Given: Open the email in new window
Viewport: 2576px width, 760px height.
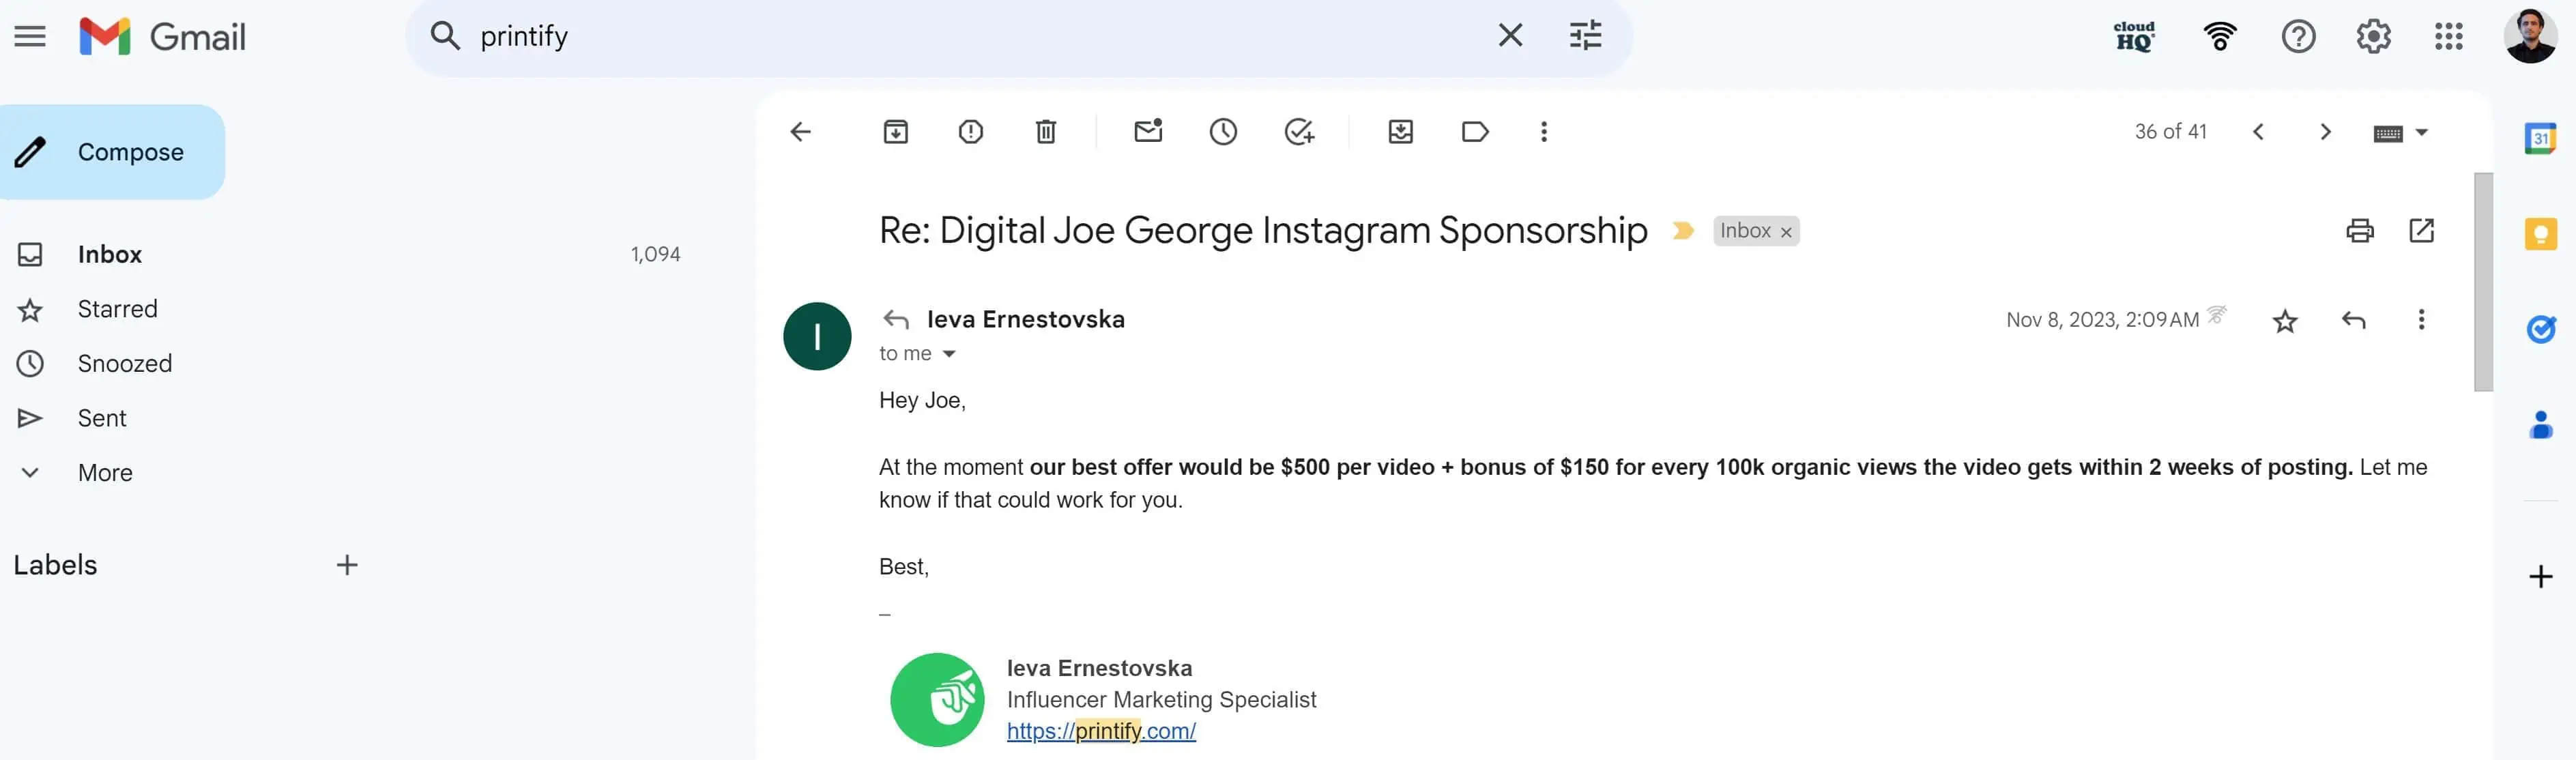Looking at the screenshot, I should pos(2421,231).
